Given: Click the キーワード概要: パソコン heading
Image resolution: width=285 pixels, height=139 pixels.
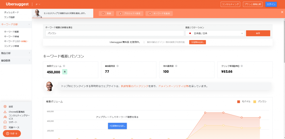Looking at the screenshot, I should [x=63, y=56].
